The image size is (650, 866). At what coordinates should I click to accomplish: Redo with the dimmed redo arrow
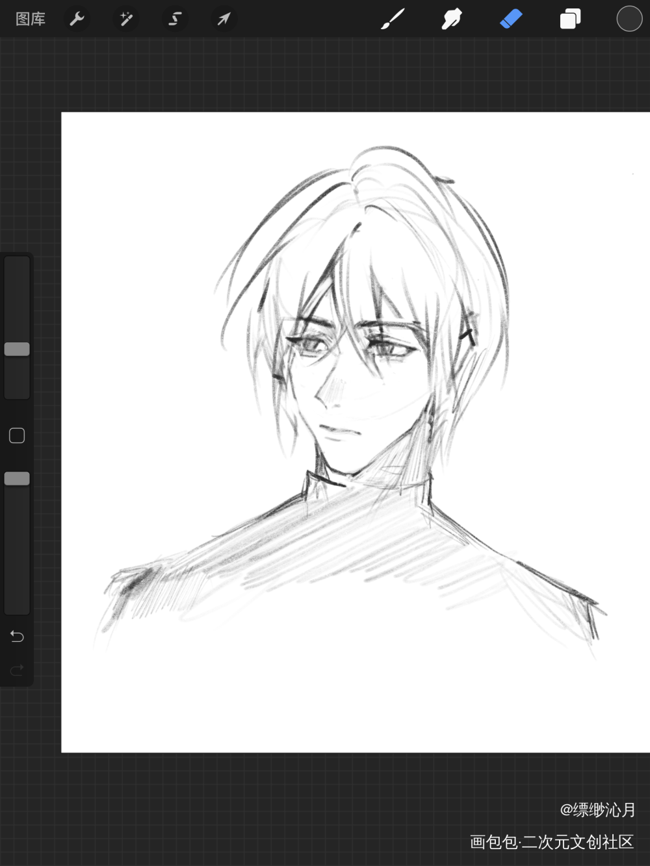[17, 669]
